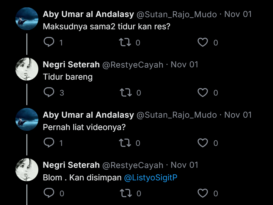This screenshot has height=205, width=273.
Task: Open the @ListyoSigitP mention link
Action: (x=150, y=178)
